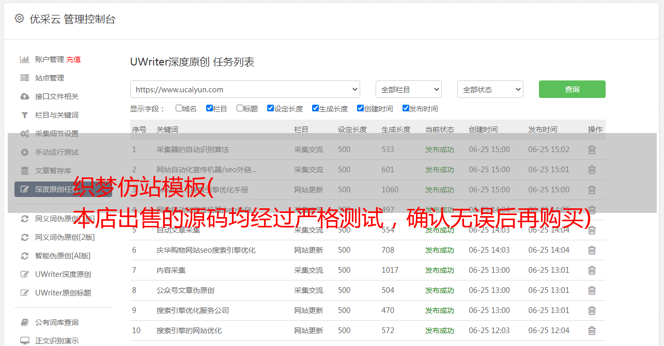
Task: Click keyword 内容采集
Action: 171,270
